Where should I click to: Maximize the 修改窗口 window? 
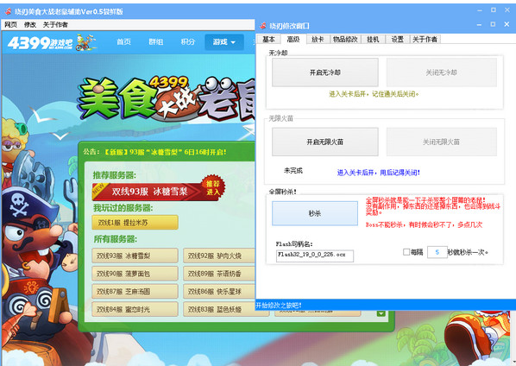point(493,24)
